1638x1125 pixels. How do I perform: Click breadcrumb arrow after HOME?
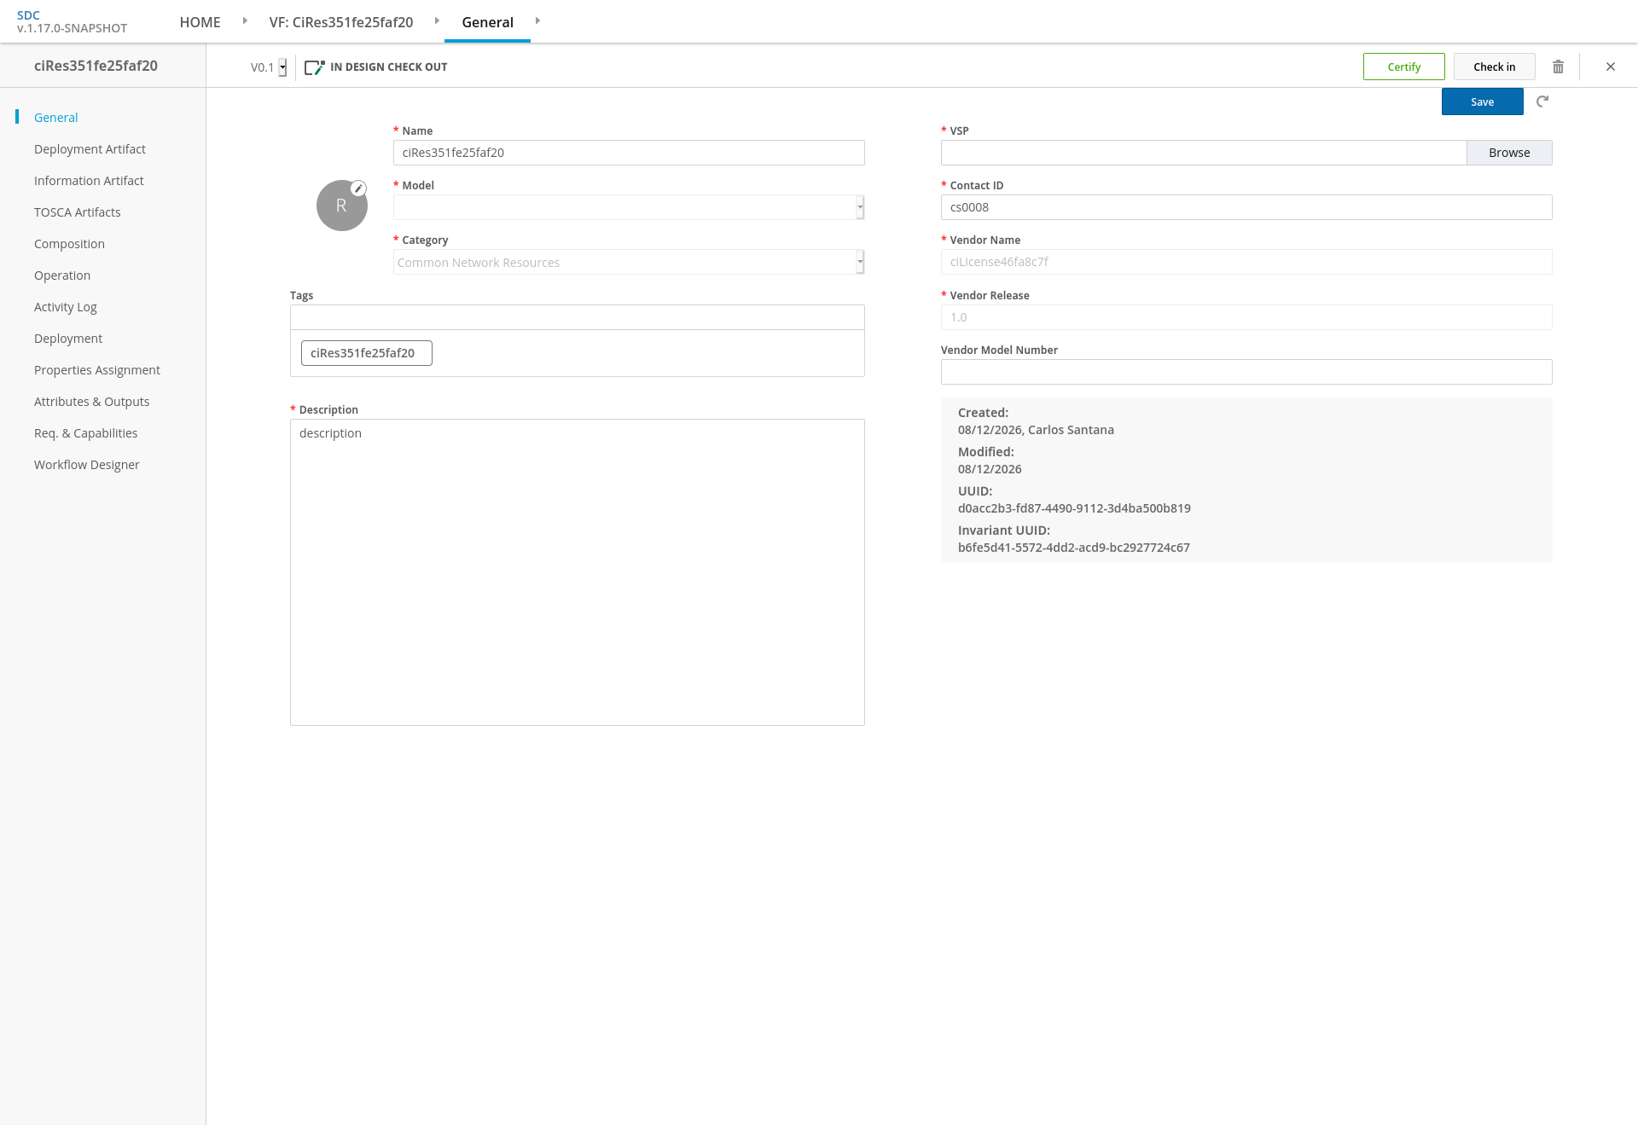245,20
